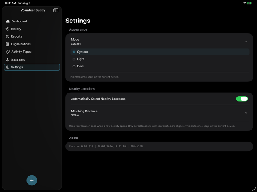Disable Automatically Select Nearby Locations switch

[242, 99]
